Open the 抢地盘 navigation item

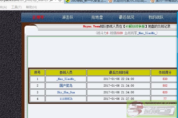pyautogui.click(x=97, y=17)
